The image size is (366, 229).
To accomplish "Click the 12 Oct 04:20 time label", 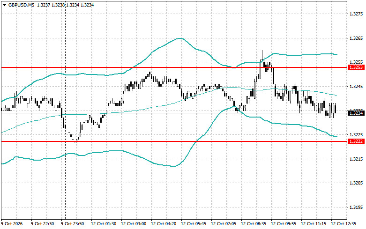I will point(164,224).
